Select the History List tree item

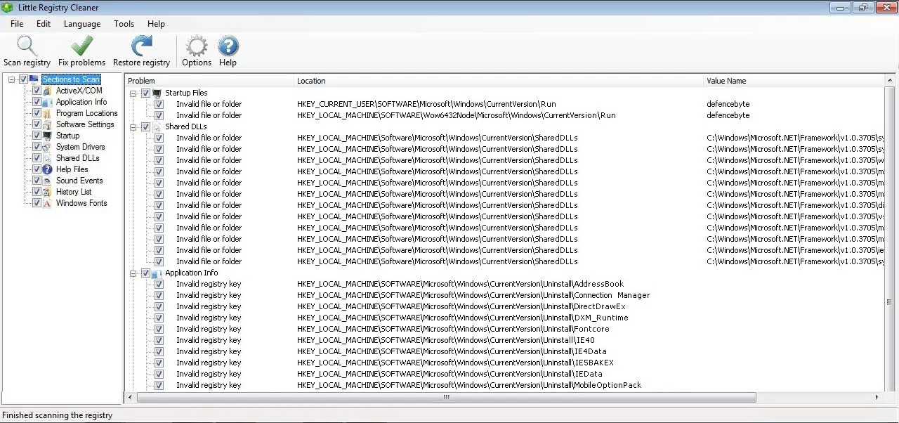pos(74,192)
